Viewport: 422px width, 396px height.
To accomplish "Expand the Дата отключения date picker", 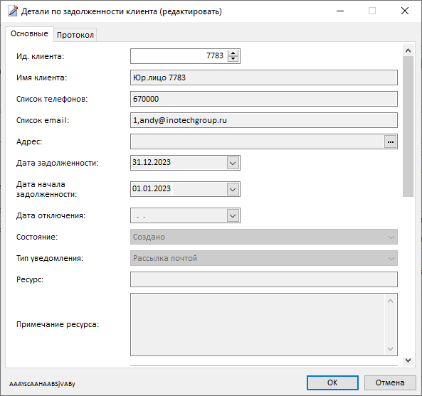I will (233, 215).
